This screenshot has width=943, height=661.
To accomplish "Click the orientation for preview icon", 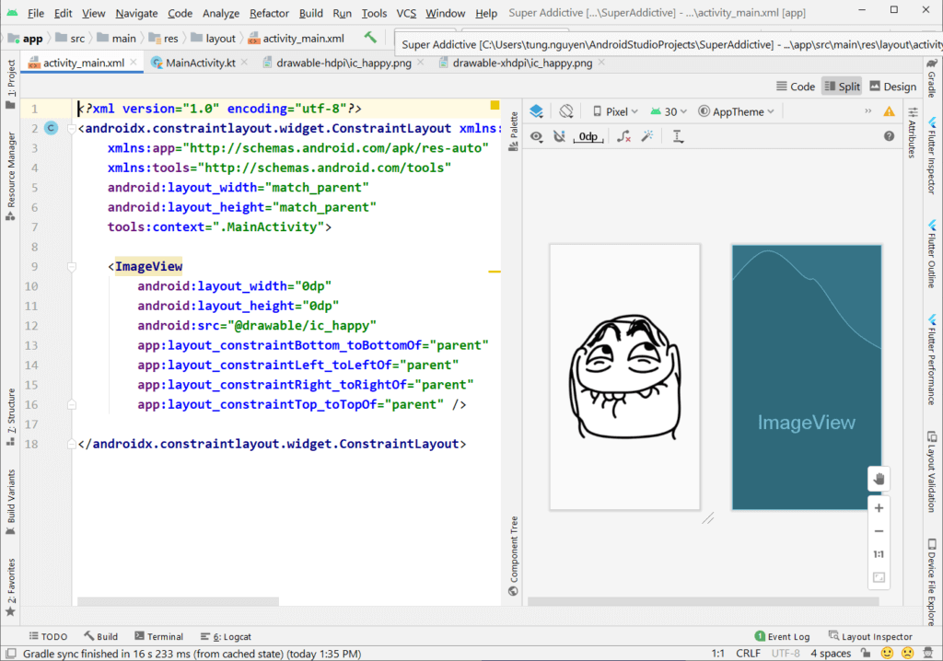I will click(566, 111).
